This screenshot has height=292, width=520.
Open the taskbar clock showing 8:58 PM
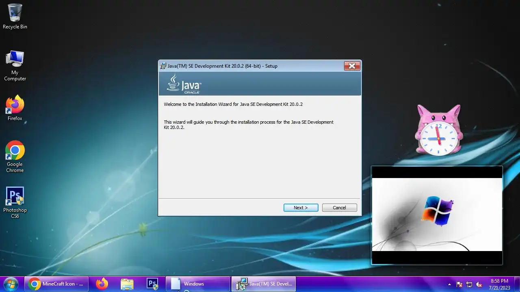click(499, 284)
